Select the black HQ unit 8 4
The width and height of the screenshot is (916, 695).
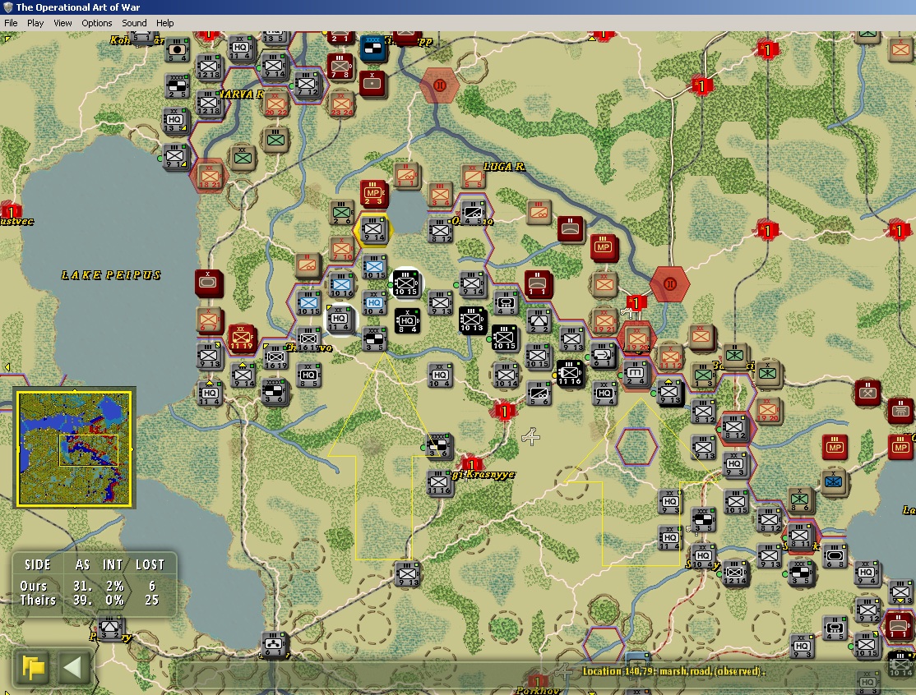point(408,320)
